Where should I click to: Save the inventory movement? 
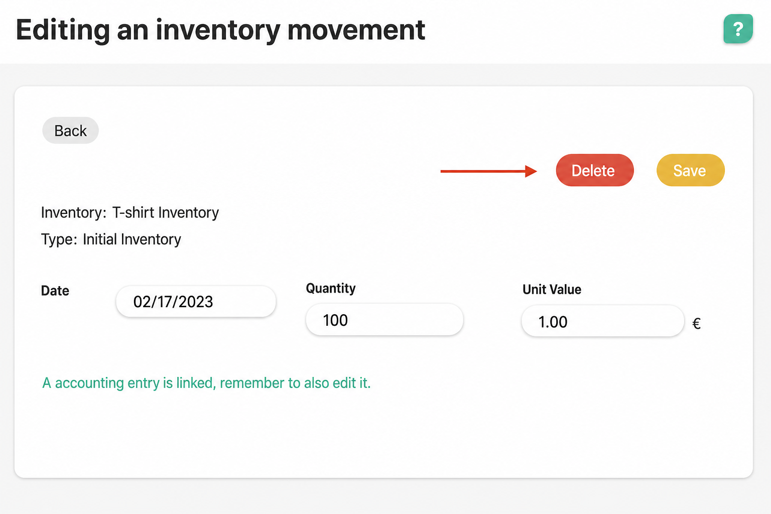[690, 170]
